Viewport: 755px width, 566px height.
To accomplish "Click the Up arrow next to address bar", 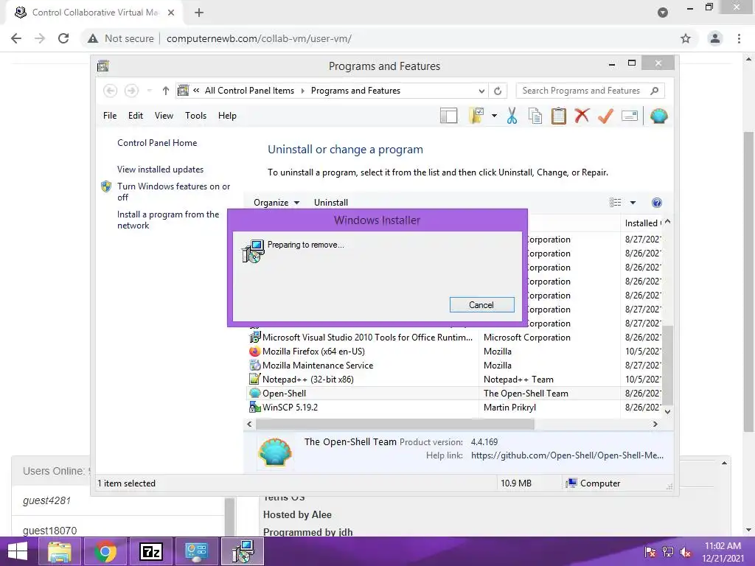I will 166,91.
